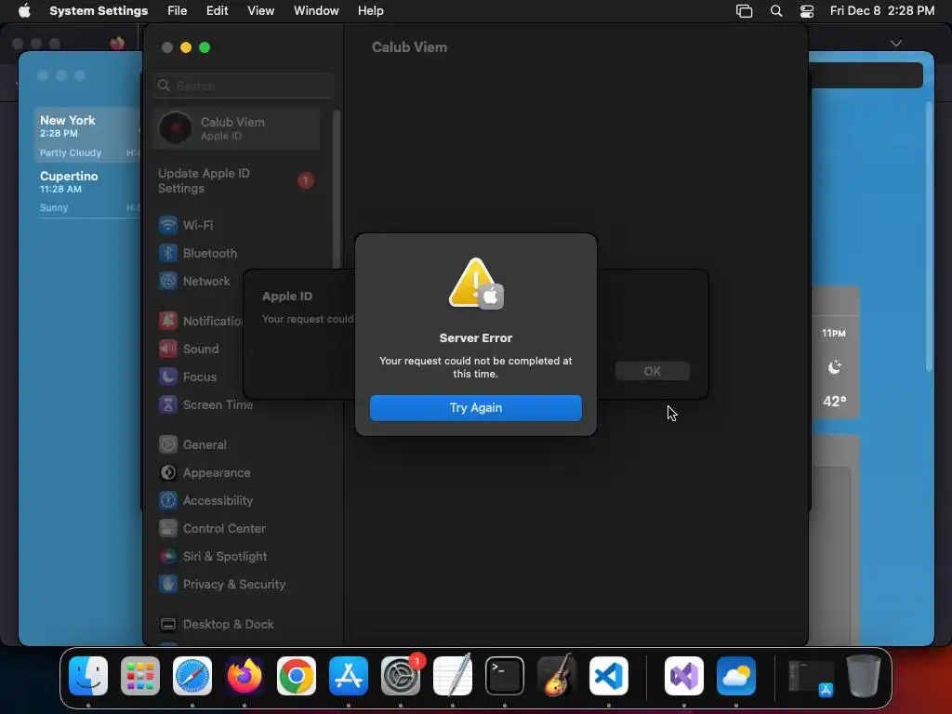Viewport: 952px width, 714px height.
Task: Click the red notification badge beside Update Apple ID
Action: coord(306,180)
